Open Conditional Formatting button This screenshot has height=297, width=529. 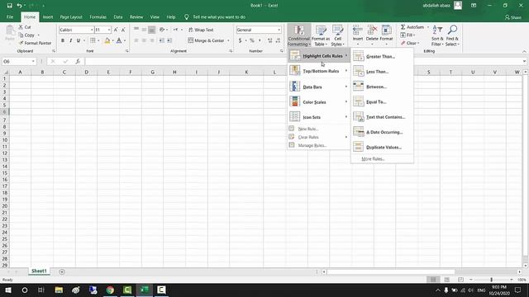point(299,35)
